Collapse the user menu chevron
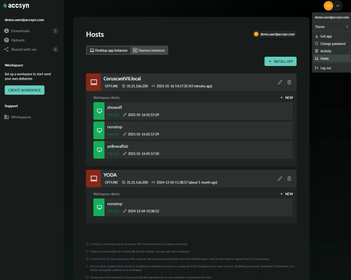351x280 pixels. click(338, 6)
